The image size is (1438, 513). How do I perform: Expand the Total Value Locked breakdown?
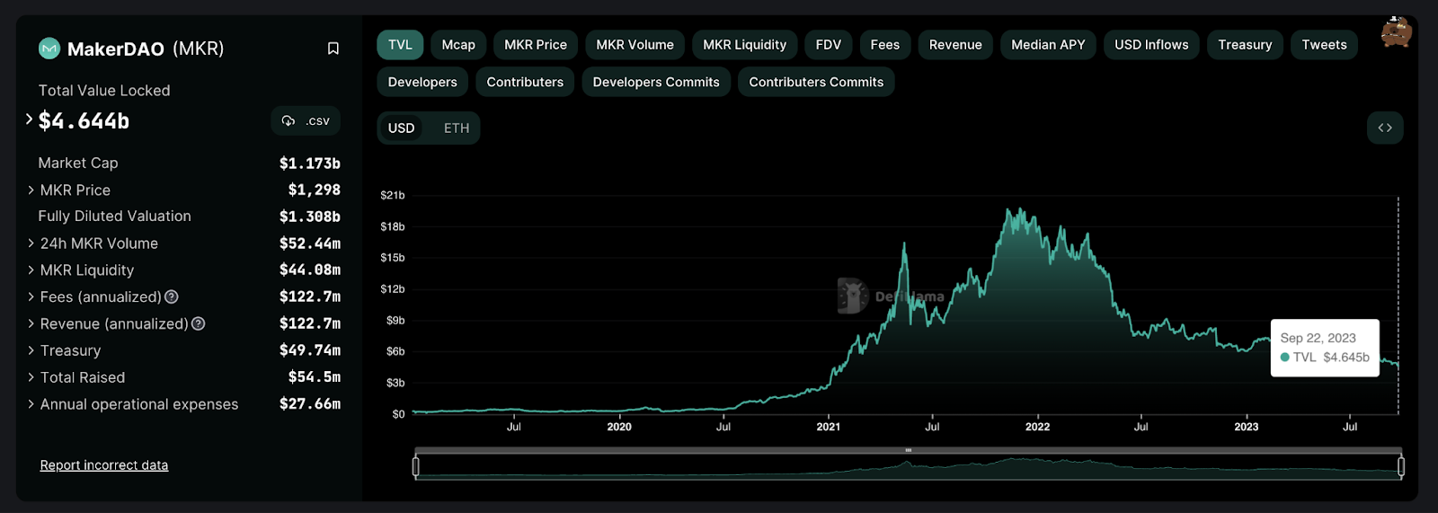point(29,119)
